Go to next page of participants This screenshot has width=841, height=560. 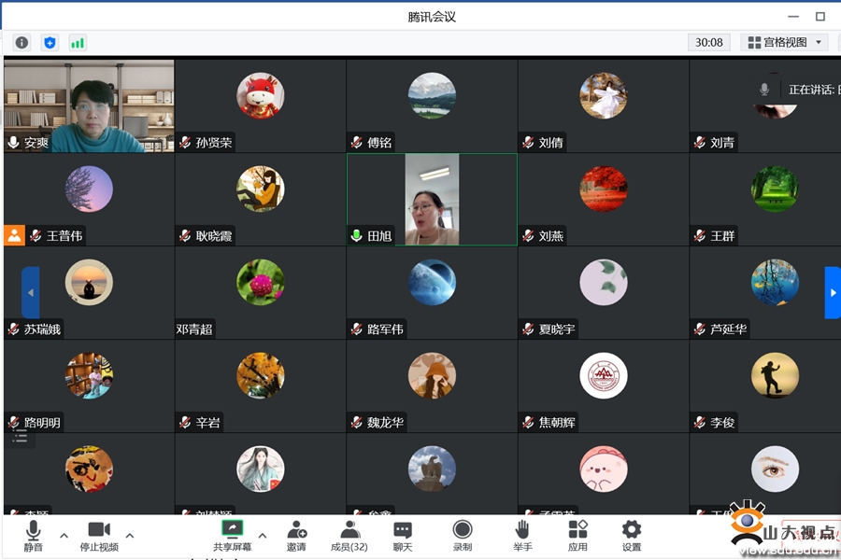coord(833,292)
